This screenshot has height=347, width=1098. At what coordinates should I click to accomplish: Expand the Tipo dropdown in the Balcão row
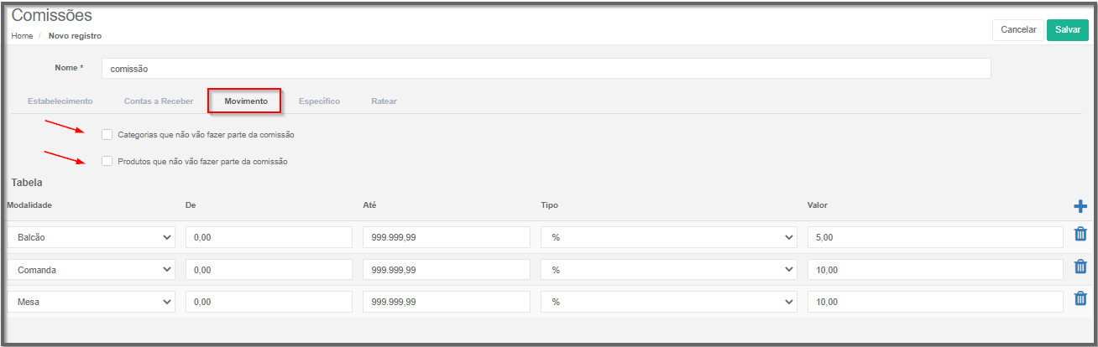click(x=669, y=237)
